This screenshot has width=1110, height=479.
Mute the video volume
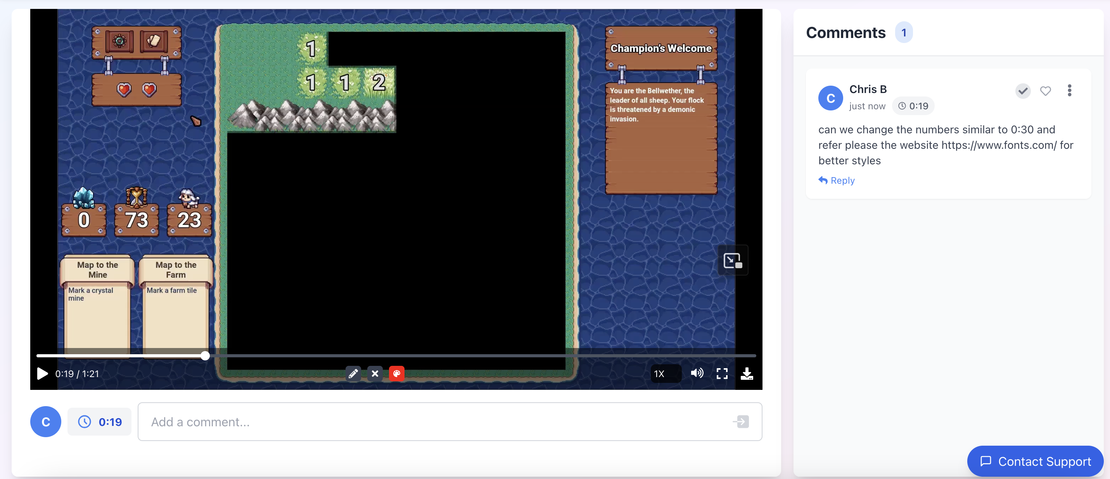697,373
